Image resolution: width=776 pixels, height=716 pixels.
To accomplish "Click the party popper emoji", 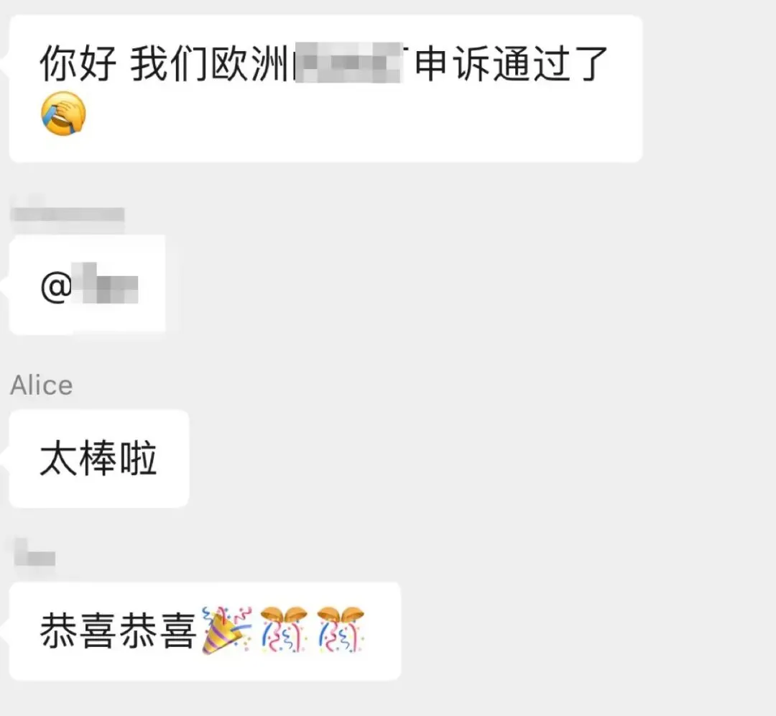I will click(x=227, y=630).
